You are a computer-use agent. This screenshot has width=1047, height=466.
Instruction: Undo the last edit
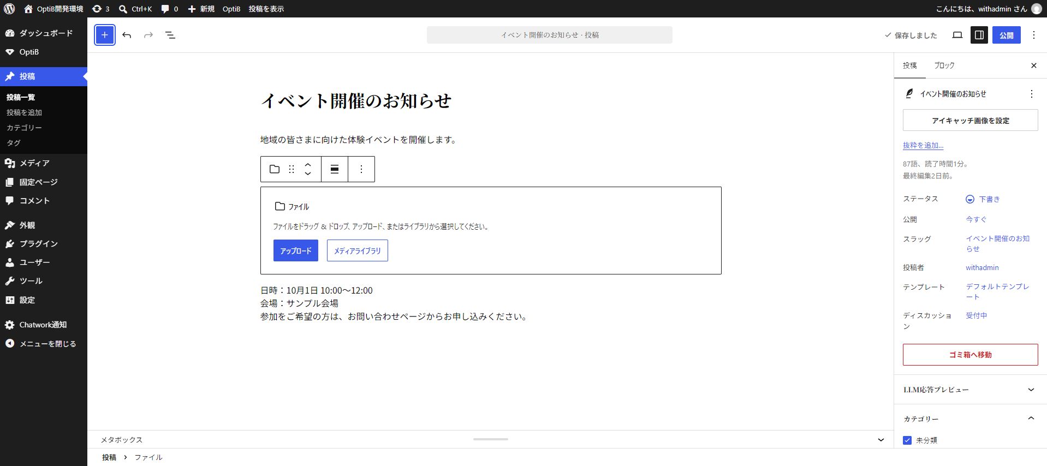click(x=127, y=35)
